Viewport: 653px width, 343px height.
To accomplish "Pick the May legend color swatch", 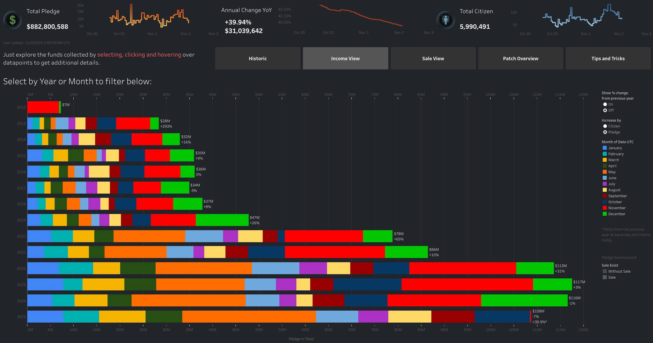I will click(605, 172).
